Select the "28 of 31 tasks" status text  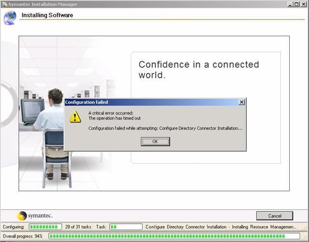78,227
